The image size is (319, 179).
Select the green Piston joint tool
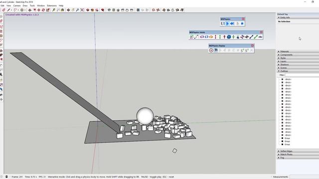[x=220, y=37]
